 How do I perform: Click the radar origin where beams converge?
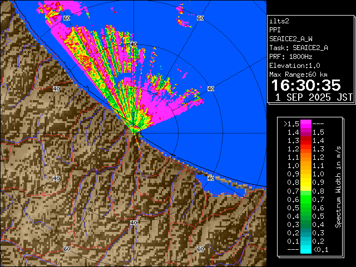(x=135, y=131)
